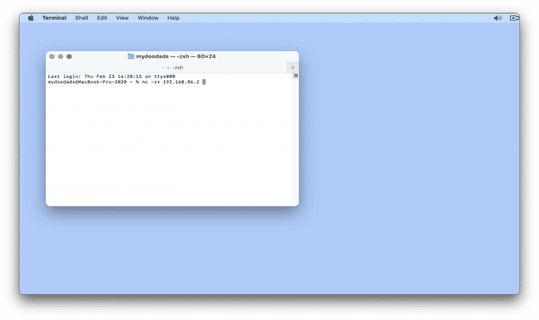The image size is (539, 320).
Task: Click the window title 'mydoodads — -zsh — 80×24'
Action: tap(176, 56)
